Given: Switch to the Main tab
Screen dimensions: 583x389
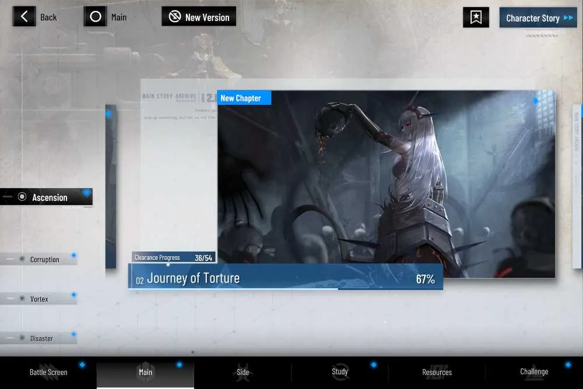Looking at the screenshot, I should tap(145, 372).
